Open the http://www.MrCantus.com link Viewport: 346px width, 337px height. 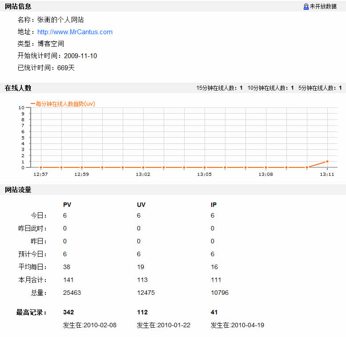[75, 32]
